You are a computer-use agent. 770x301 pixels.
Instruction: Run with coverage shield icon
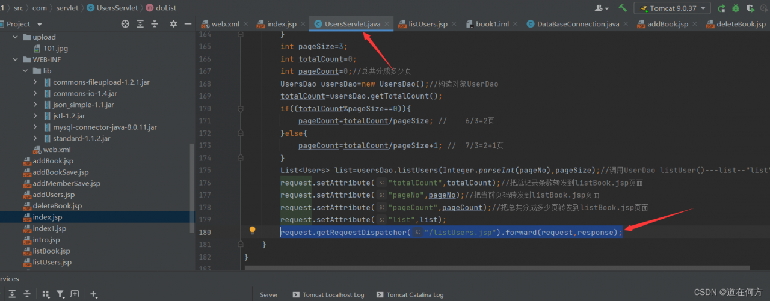[x=751, y=8]
